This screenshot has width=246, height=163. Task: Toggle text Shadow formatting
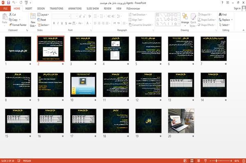66,23
